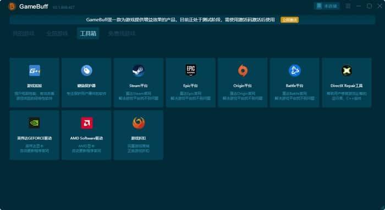Image resolution: width=385 pixels, height=210 pixels.
Task: Click the description under Battle平台
Action: 295,96
